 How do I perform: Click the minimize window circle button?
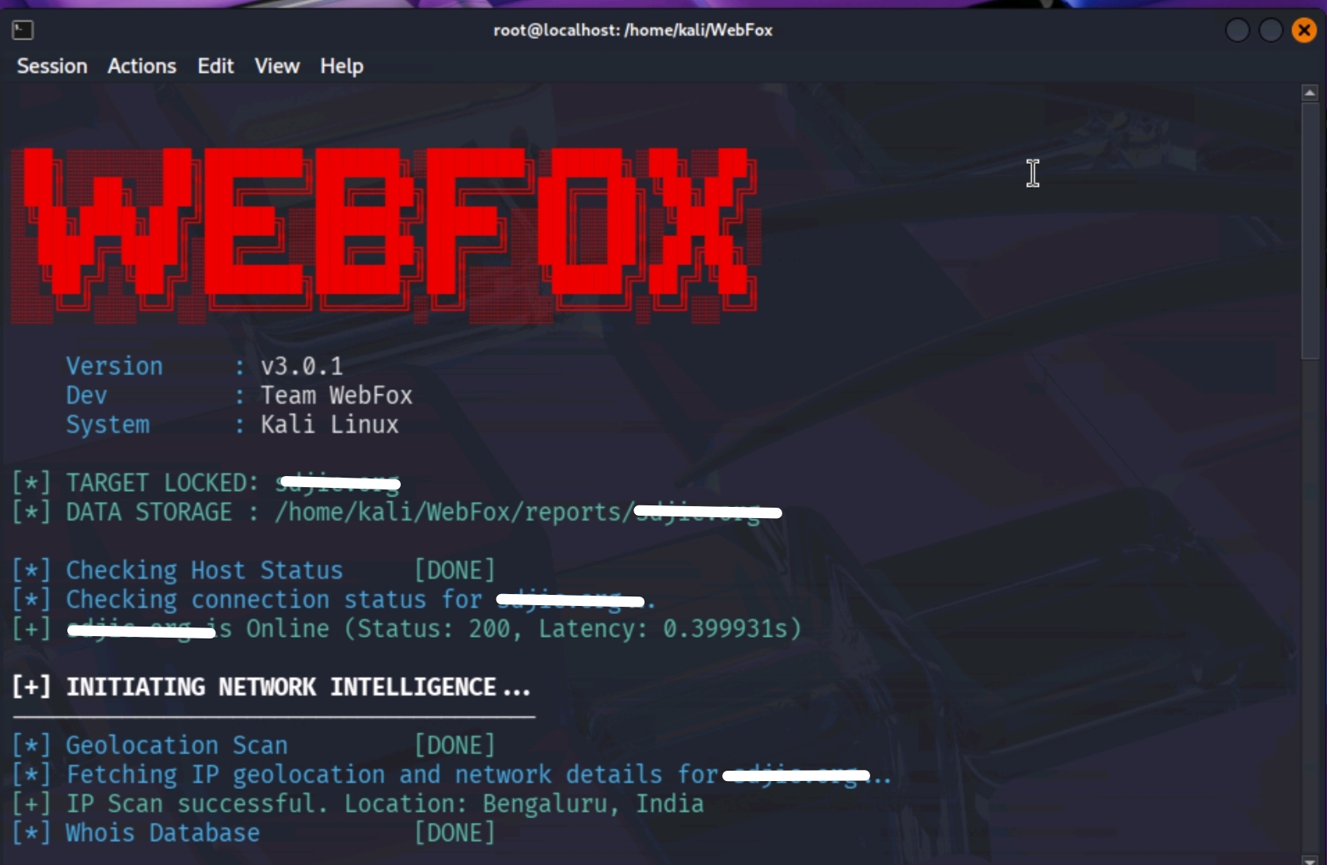[x=1238, y=30]
